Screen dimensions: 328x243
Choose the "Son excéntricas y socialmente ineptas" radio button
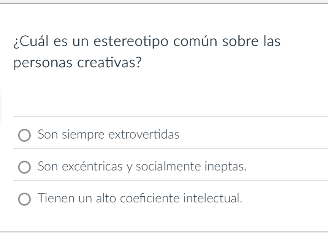pyautogui.click(x=25, y=167)
